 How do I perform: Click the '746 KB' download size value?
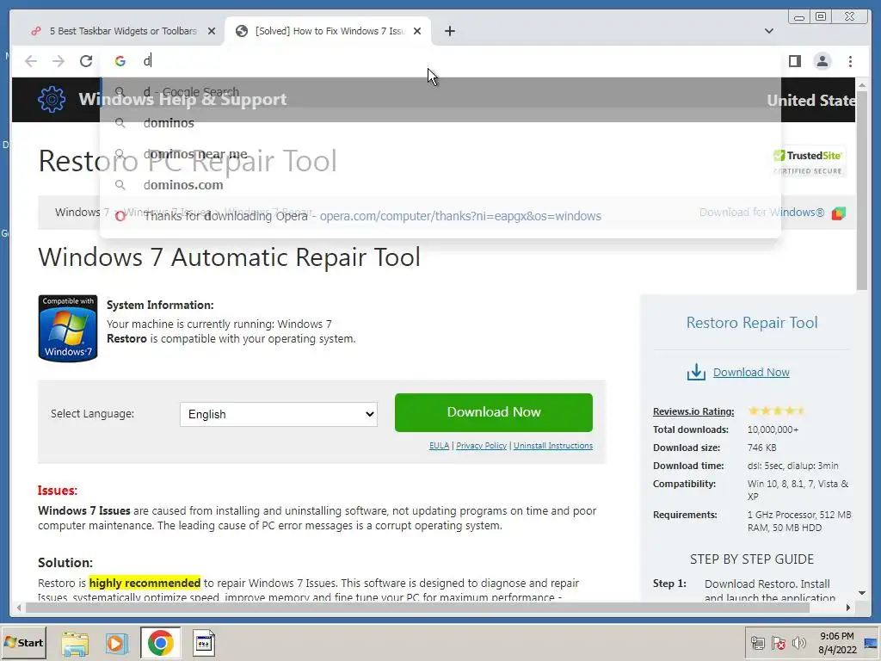point(762,448)
